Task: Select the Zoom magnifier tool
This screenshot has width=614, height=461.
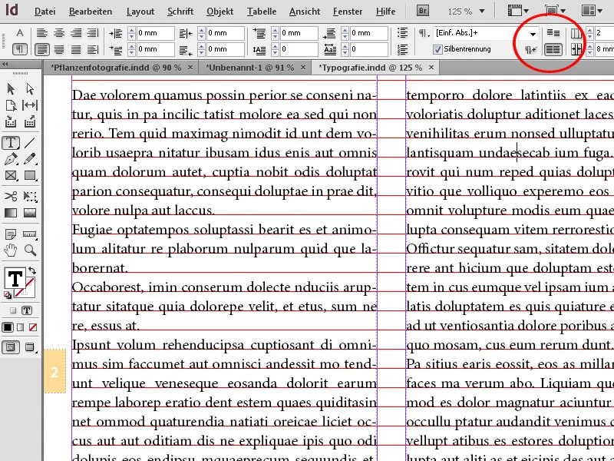Action: (30, 250)
